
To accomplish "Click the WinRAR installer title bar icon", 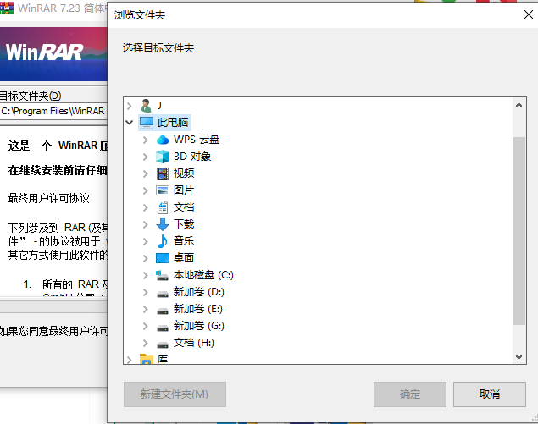I will [x=7, y=8].
